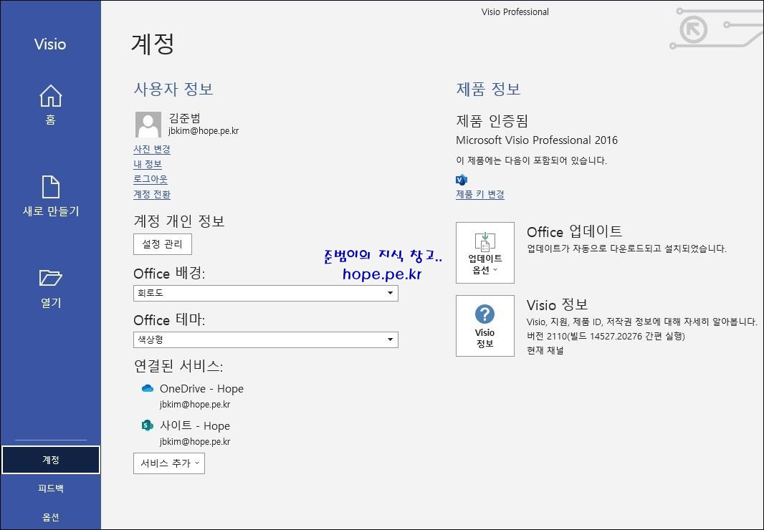Screen dimensions: 764x530
Task: Open Options (옵션) in the sidebar
Action: [x=51, y=517]
